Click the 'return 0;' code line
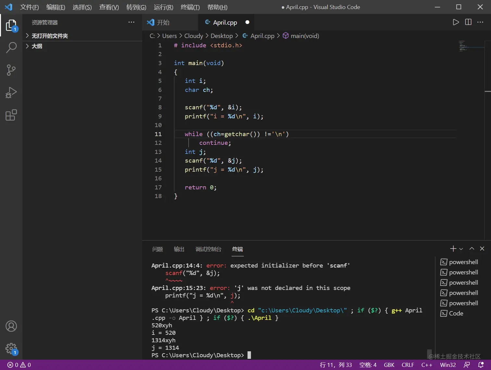Screen dimensions: 491x370 pyautogui.click(x=201, y=187)
